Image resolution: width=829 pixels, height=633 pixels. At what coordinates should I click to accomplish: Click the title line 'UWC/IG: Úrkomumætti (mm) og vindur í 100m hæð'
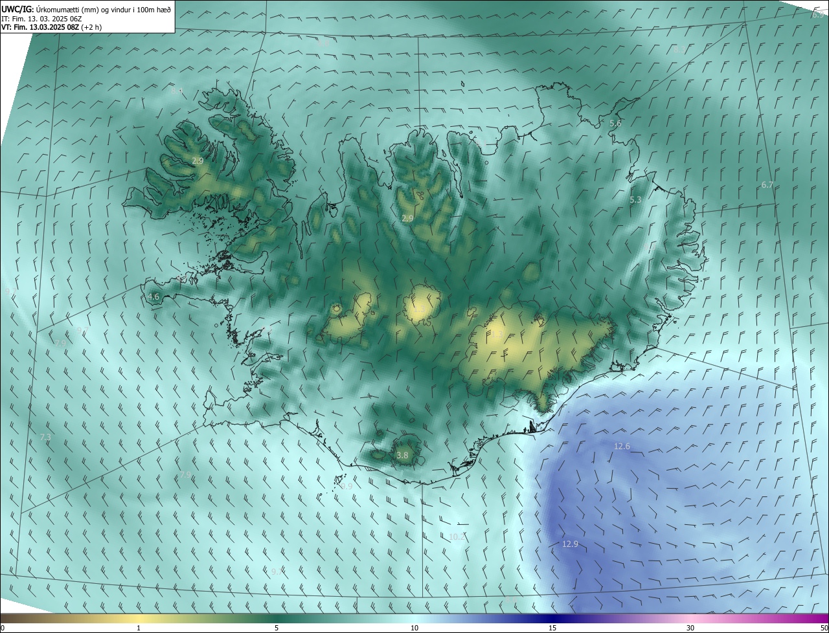(86, 9)
